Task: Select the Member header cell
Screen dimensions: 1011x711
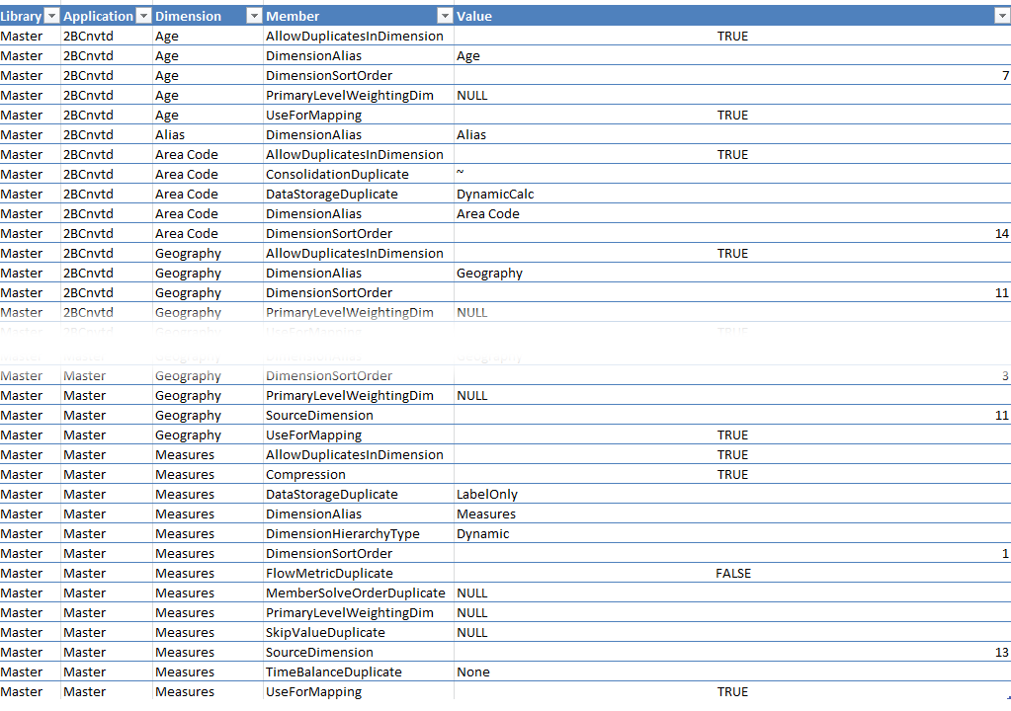Action: click(359, 16)
